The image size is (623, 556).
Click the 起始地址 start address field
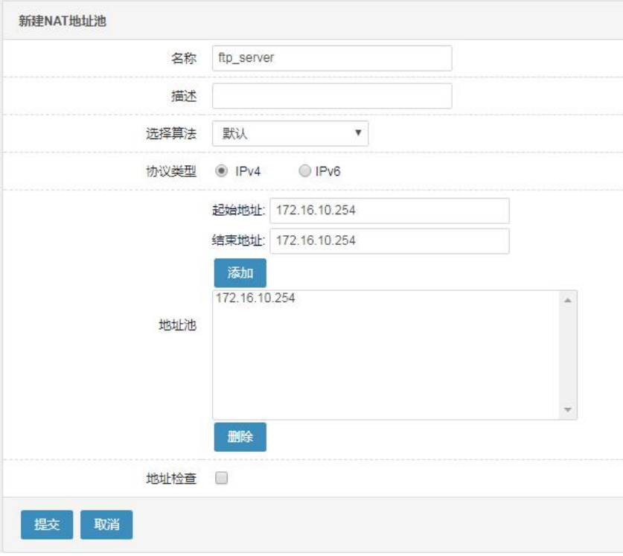(x=389, y=210)
